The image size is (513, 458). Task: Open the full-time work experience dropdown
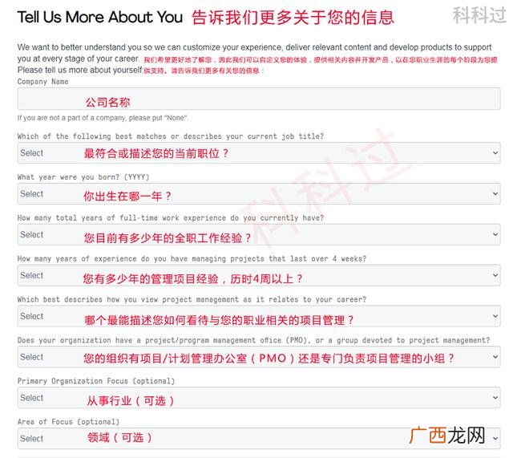tap(259, 234)
